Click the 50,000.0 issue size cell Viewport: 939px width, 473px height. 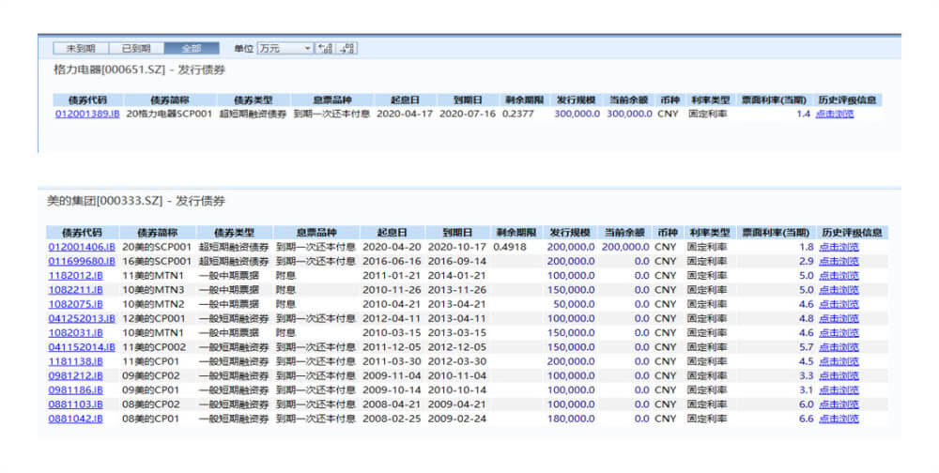574,304
